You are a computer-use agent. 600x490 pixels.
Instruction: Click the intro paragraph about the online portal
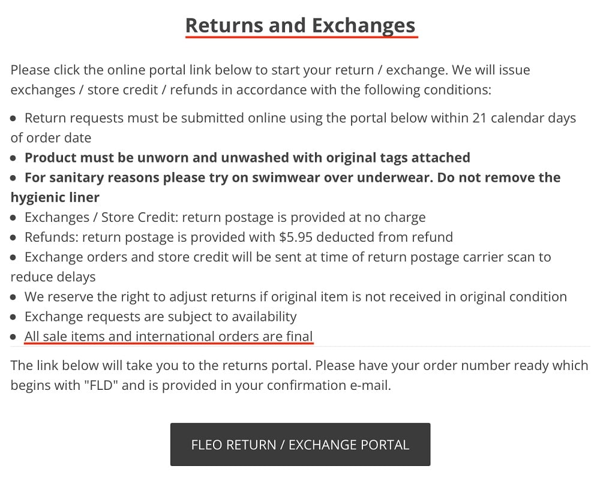pyautogui.click(x=269, y=79)
